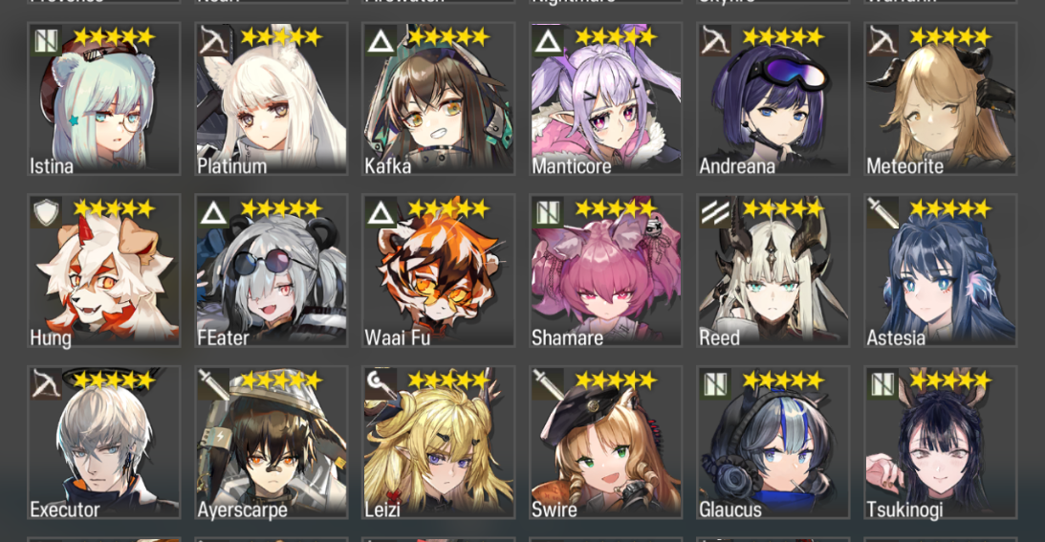This screenshot has width=1045, height=542.
Task: Select the Istina operator card
Action: [104, 99]
